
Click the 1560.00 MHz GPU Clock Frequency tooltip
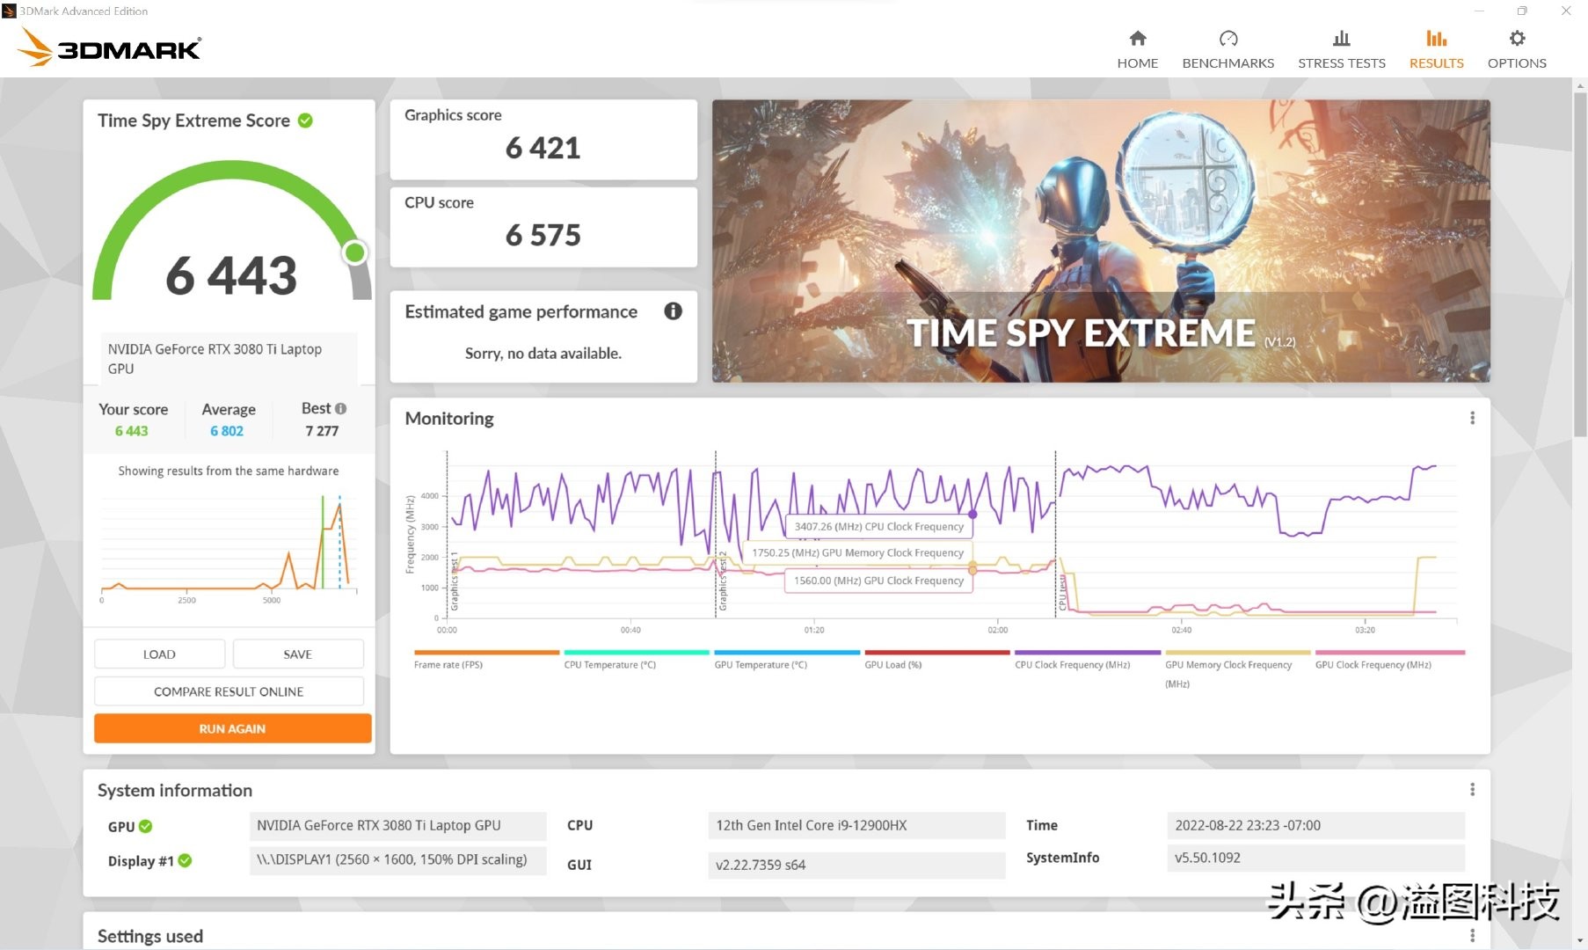[x=879, y=581]
